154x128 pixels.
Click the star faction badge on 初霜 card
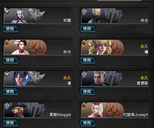point(7,11)
